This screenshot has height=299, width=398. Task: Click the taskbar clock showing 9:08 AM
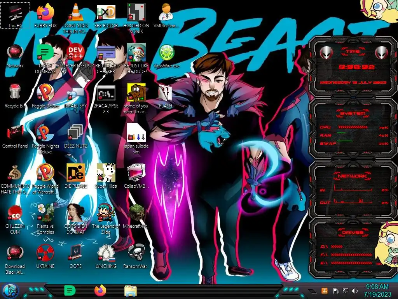point(377,290)
